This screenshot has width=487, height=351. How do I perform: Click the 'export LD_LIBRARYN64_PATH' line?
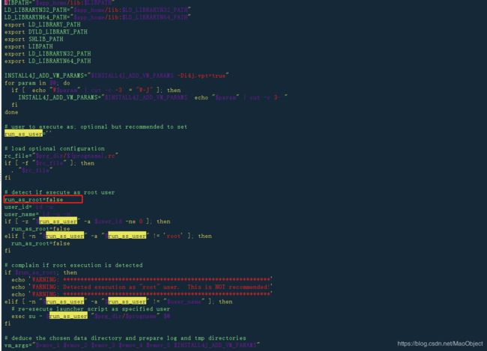(48, 61)
